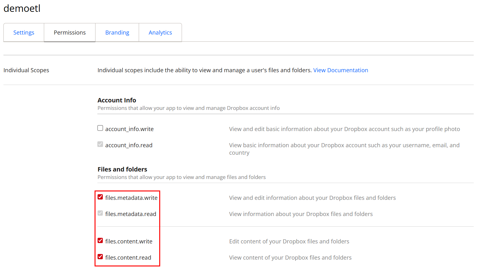479x268 pixels.
Task: Switch to the Analytics tab
Action: click(x=160, y=32)
